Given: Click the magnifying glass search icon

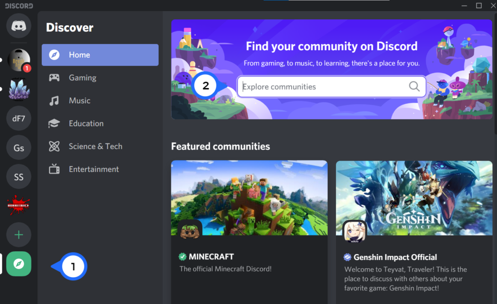Looking at the screenshot, I should [414, 86].
